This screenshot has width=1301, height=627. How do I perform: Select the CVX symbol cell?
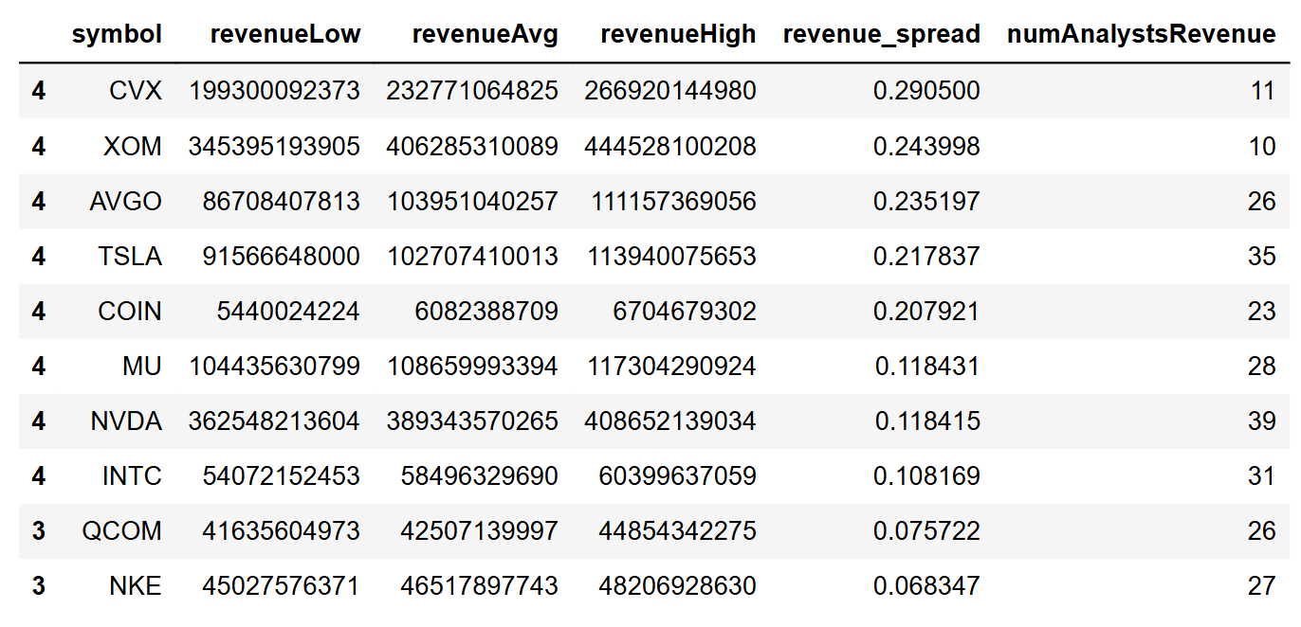point(136,91)
